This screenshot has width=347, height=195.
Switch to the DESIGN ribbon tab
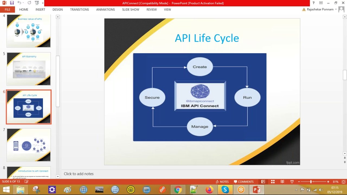57,9
